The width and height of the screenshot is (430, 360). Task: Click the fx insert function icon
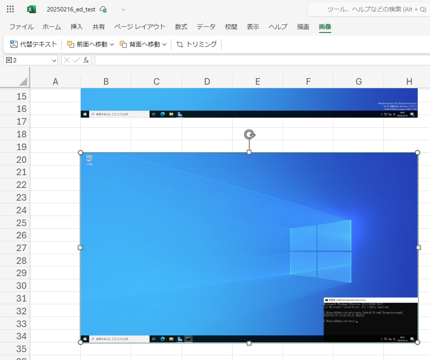[x=86, y=60]
